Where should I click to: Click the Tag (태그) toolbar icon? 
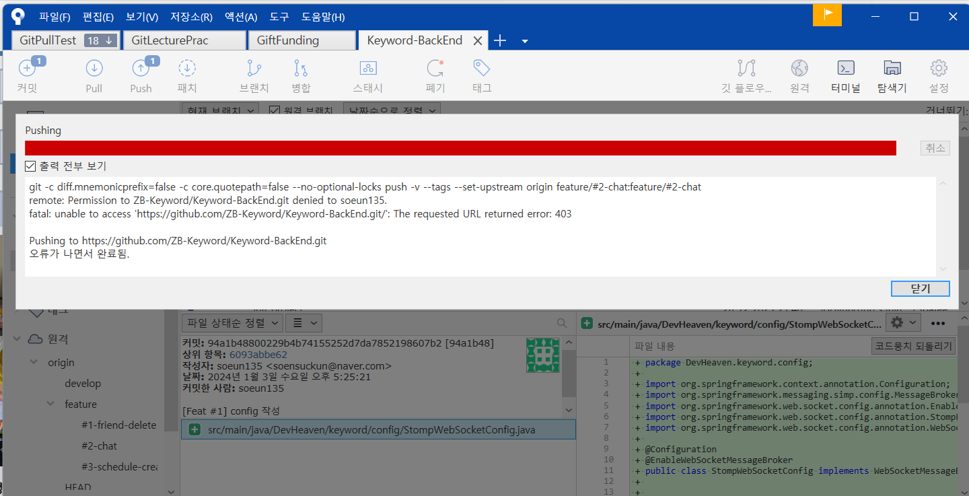tap(482, 68)
